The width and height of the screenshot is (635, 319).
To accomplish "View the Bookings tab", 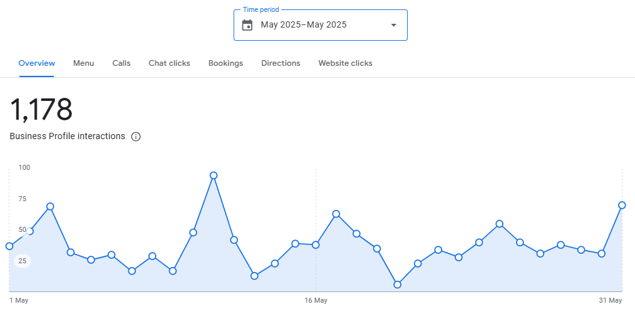I will pyautogui.click(x=225, y=63).
